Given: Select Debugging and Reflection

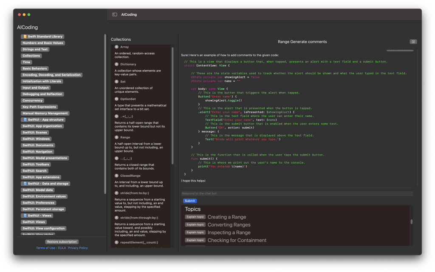Looking at the screenshot, I should pyautogui.click(x=42, y=94).
